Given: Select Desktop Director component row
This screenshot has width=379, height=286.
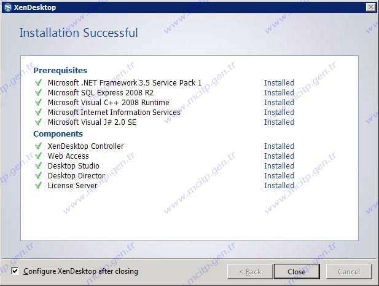Looking at the screenshot, I should point(165,176).
